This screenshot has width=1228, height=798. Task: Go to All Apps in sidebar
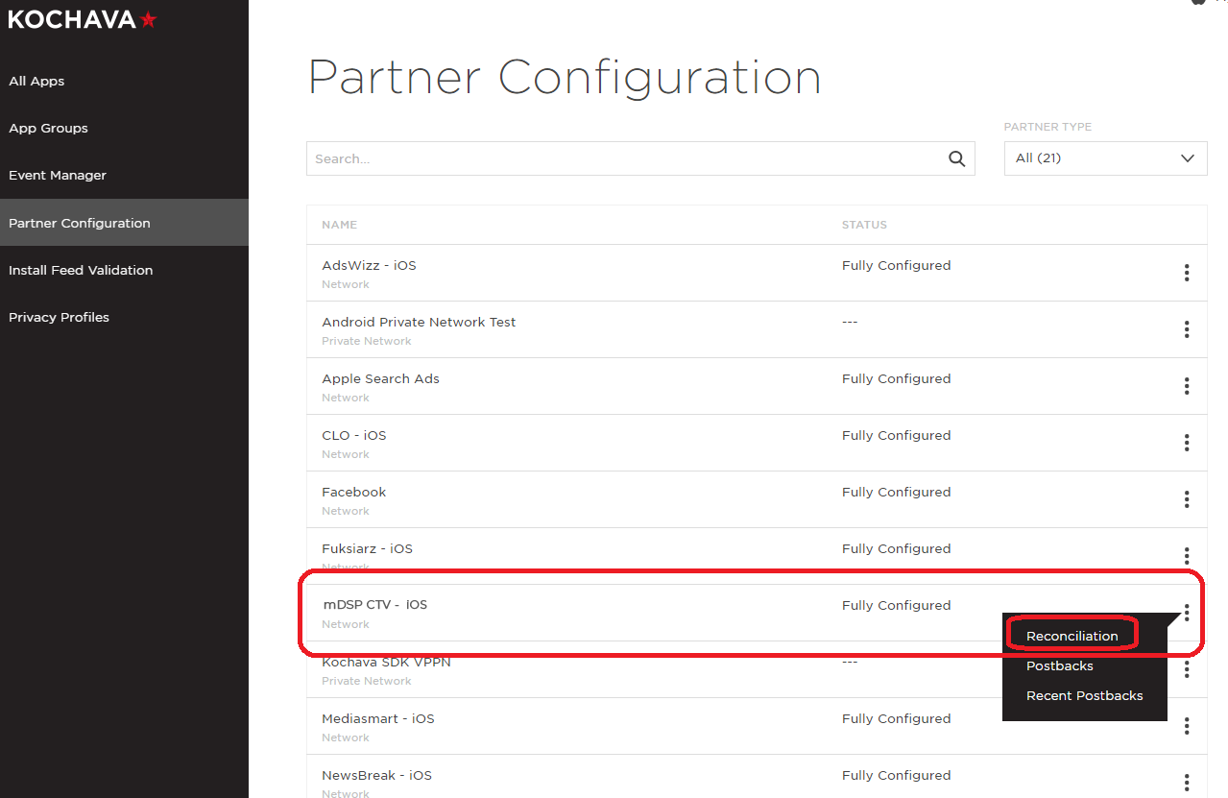[x=36, y=81]
